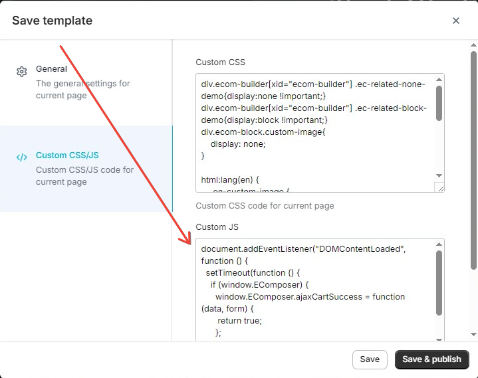This screenshot has height=378, width=478.
Task: Click the General gear icon
Action: tap(21, 72)
